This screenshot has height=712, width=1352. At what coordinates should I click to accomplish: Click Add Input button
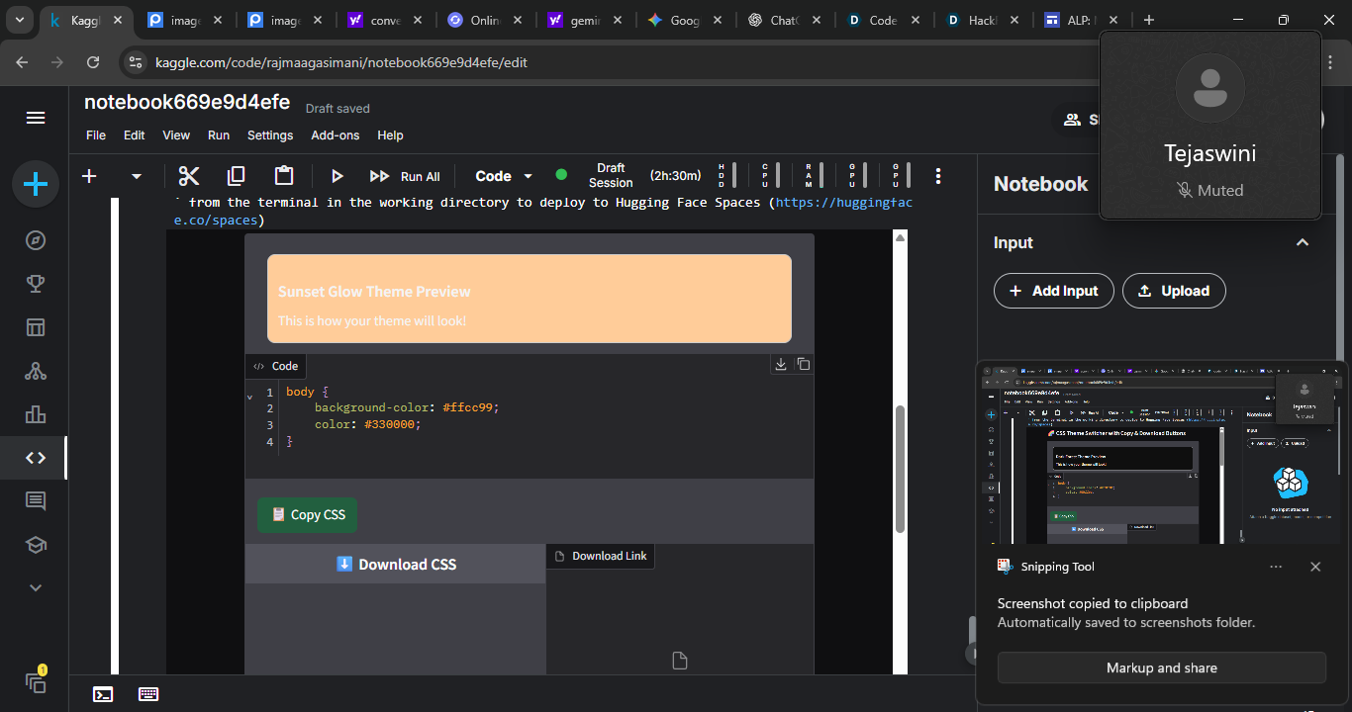[1053, 291]
